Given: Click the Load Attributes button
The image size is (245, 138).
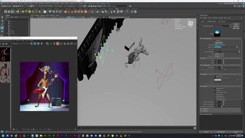Looking at the screenshot, I should (x=220, y=132).
